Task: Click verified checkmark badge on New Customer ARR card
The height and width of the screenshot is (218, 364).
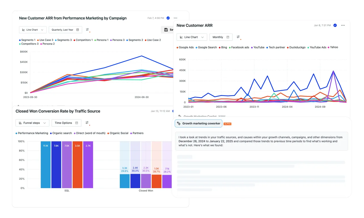Action: (x=335, y=25)
